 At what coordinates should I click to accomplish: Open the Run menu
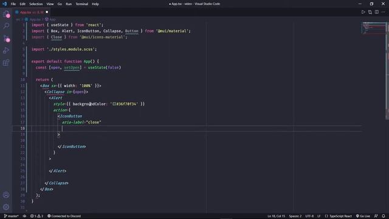[69, 4]
